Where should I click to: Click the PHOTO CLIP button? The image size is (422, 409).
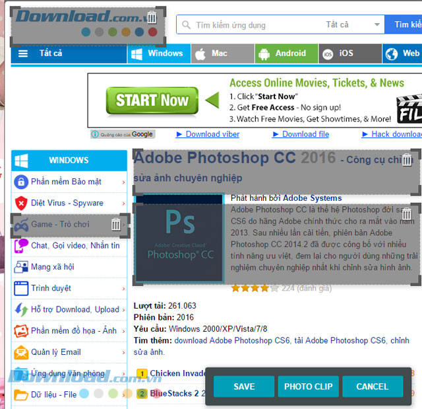pyautogui.click(x=308, y=387)
